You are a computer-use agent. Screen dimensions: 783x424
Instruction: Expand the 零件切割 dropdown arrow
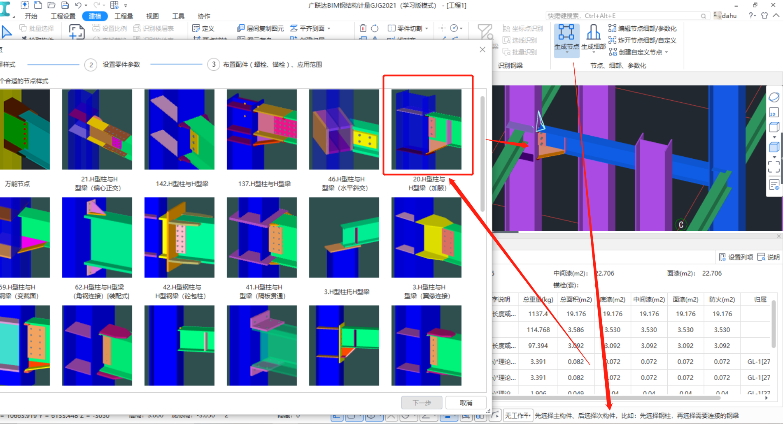click(x=426, y=29)
